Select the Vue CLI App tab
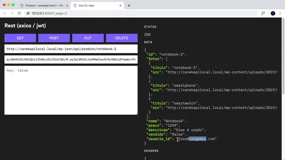 point(97,6)
